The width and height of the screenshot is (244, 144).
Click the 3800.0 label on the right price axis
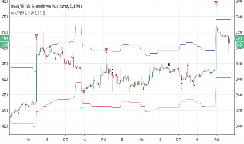[239, 1]
